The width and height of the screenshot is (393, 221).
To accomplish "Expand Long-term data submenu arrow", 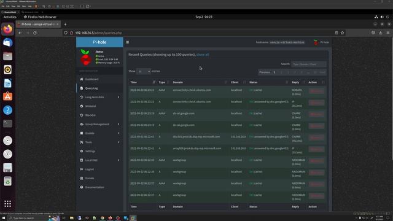I will [x=119, y=97].
